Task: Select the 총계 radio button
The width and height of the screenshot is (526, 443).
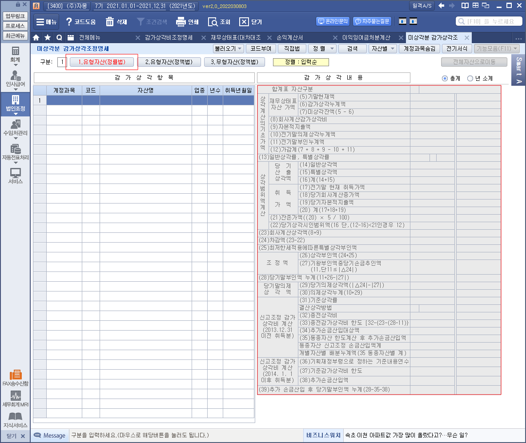Action: (x=445, y=79)
